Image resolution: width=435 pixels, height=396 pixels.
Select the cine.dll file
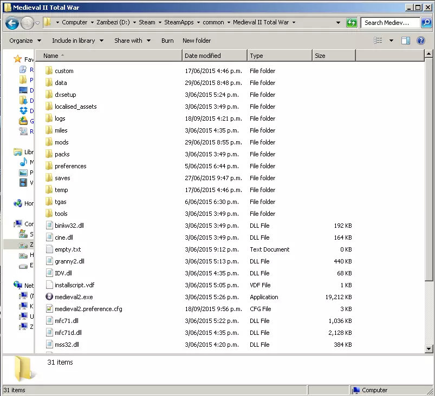coord(64,237)
